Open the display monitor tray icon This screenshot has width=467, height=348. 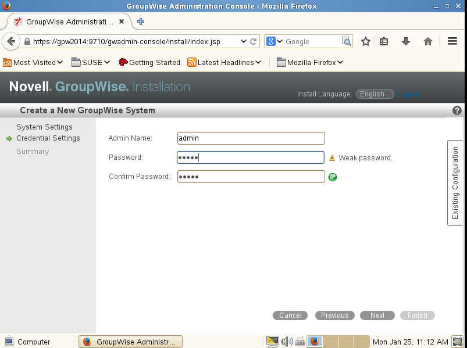click(273, 342)
